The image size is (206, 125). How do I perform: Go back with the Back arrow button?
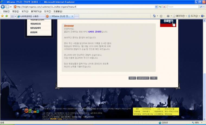tap(3, 7)
